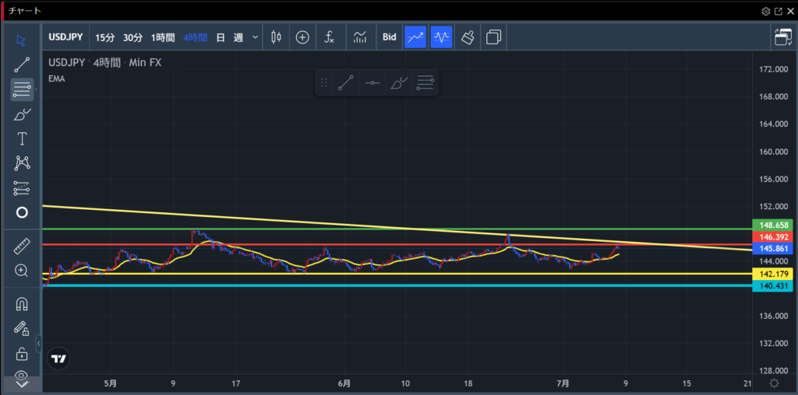Select the circle icon tool

coord(21,212)
